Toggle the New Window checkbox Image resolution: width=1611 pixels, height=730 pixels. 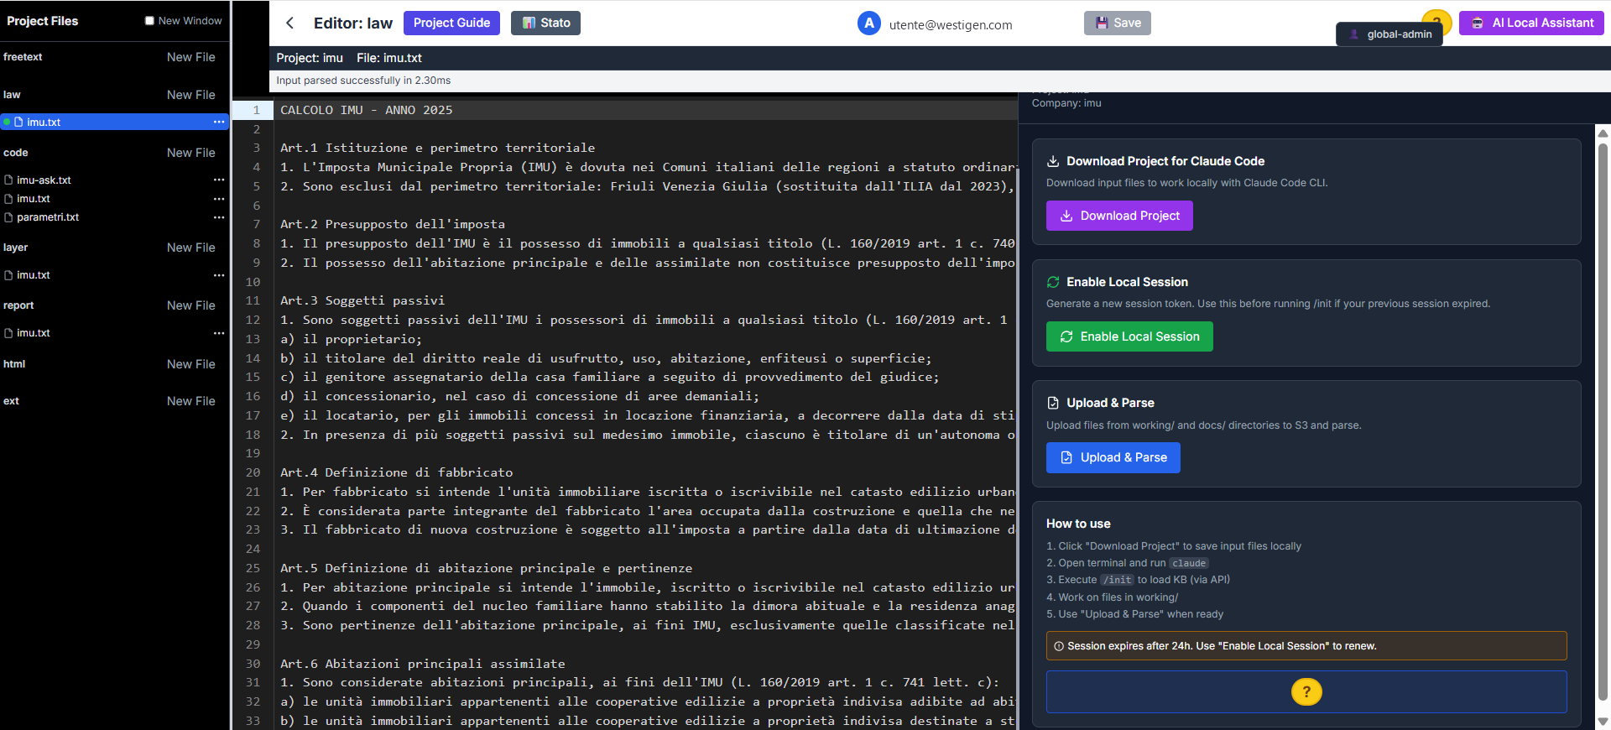click(x=149, y=21)
